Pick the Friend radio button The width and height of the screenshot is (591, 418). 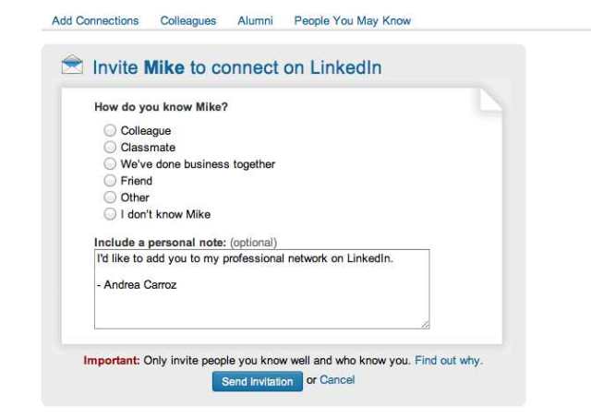point(111,181)
